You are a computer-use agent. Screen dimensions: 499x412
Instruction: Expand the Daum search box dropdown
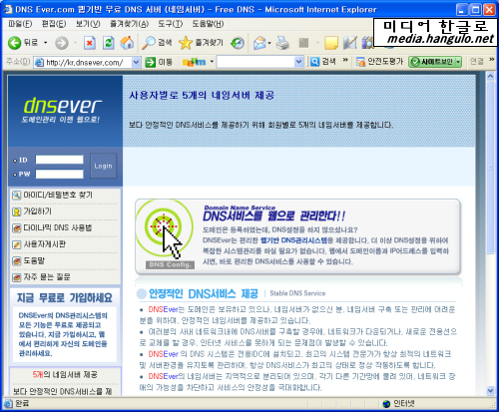298,62
